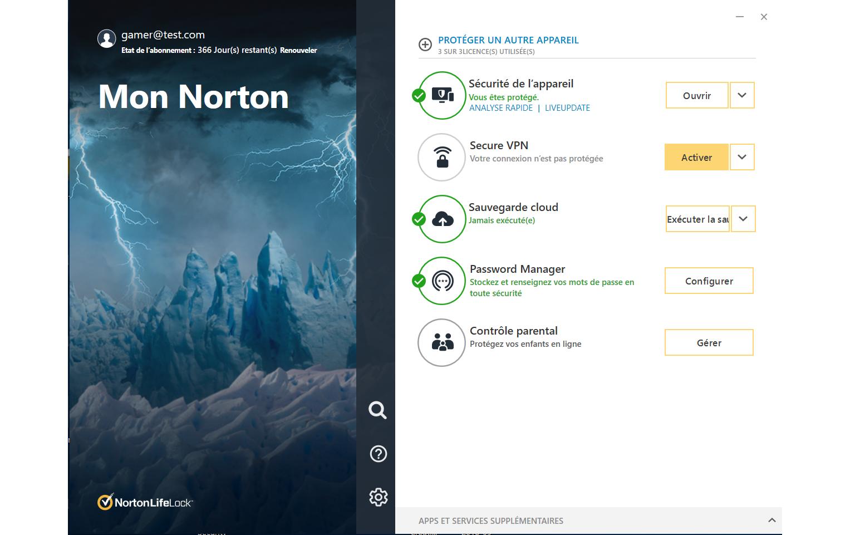Select the Secure VPN lock icon
The width and height of the screenshot is (850, 535).
pos(441,157)
